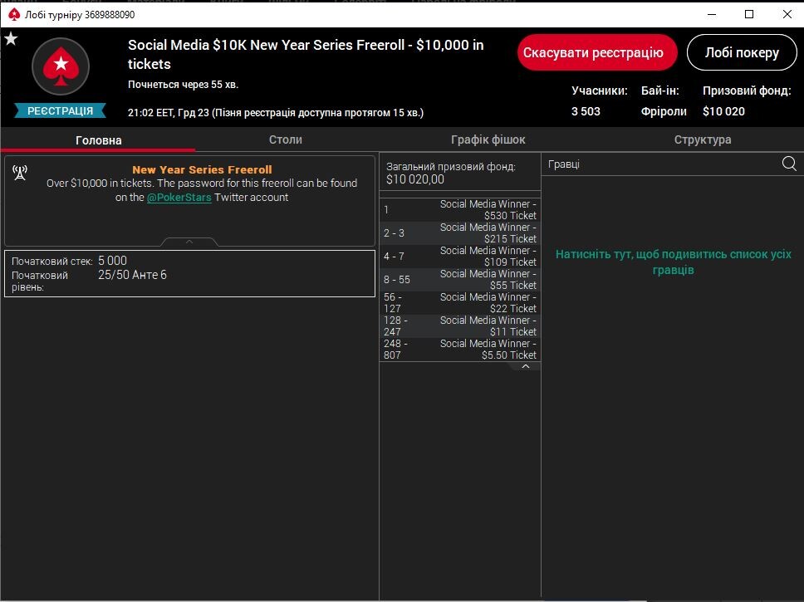Click the participants count 3 503

coord(586,111)
